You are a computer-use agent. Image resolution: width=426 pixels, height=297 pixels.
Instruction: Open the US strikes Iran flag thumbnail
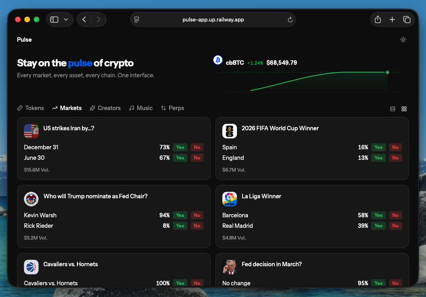[31, 131]
